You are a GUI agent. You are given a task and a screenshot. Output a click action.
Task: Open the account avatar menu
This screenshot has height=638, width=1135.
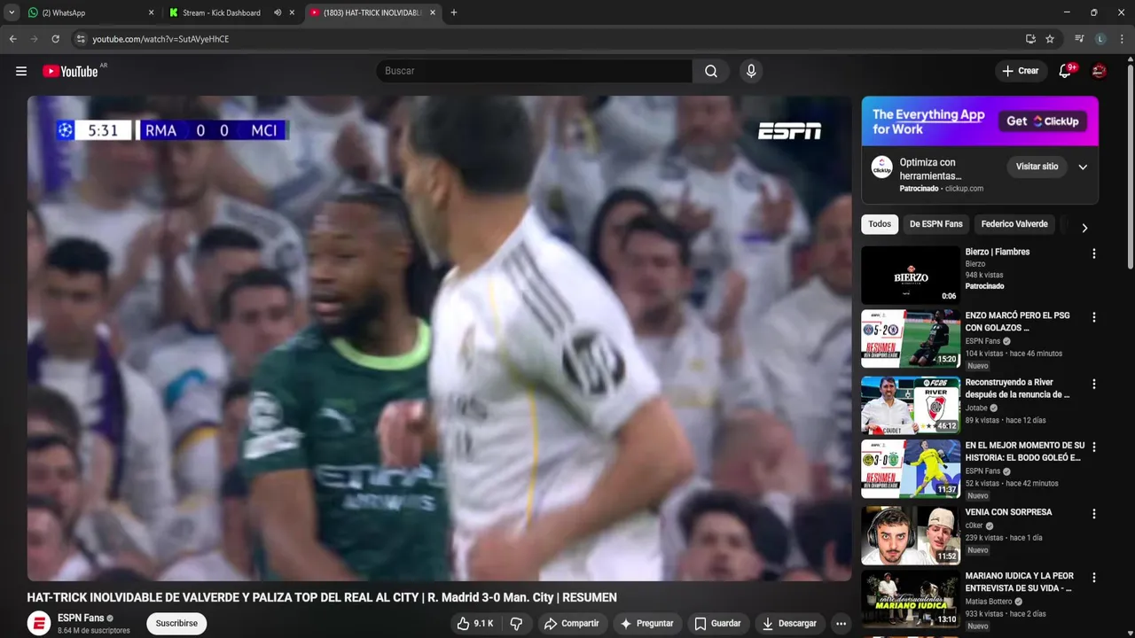1099,71
